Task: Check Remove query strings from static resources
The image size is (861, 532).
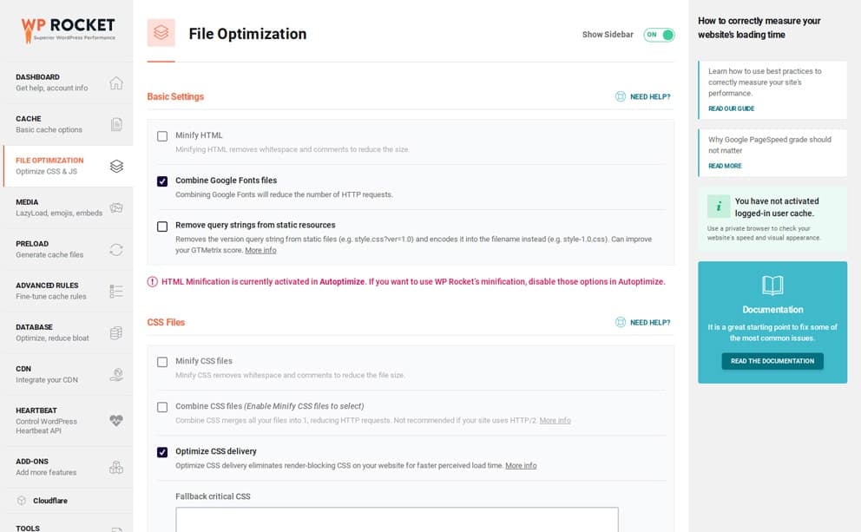Action: click(162, 227)
